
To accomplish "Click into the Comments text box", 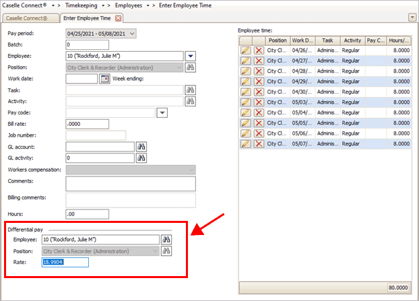I will click(x=130, y=184).
